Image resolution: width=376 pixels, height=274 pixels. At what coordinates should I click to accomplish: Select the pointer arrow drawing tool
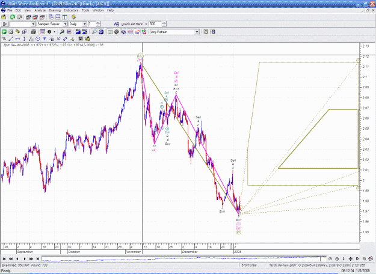[4, 38]
